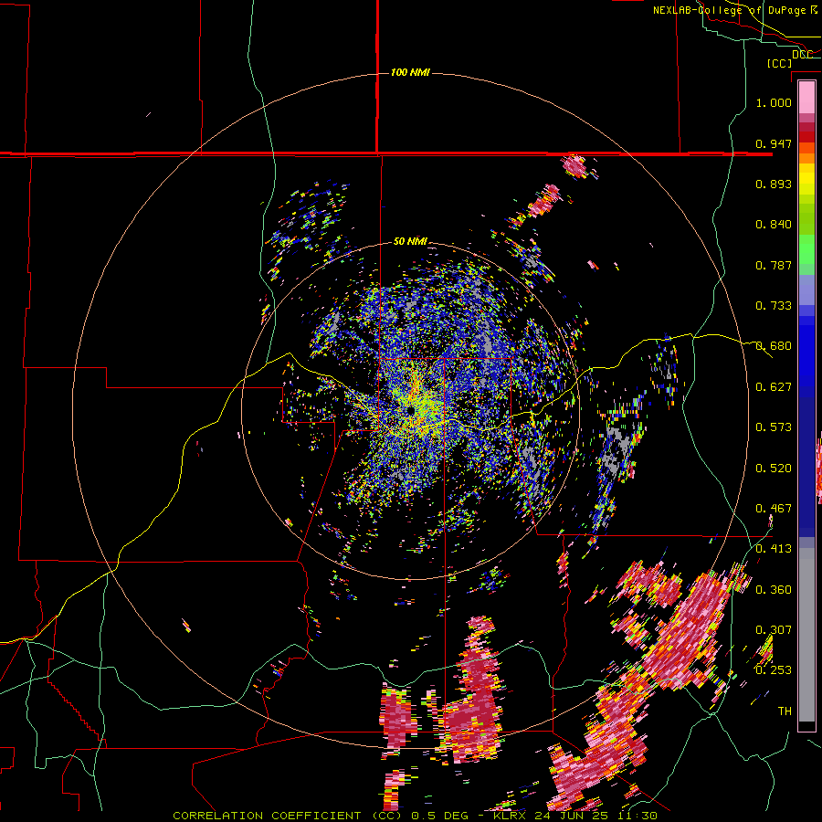Image resolution: width=822 pixels, height=822 pixels.
Task: Click the 0.307 value on the color scale
Action: (774, 630)
